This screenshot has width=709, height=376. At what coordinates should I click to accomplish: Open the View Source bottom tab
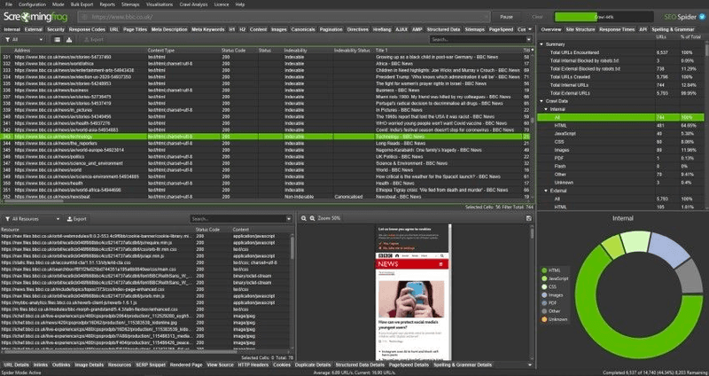coord(220,364)
